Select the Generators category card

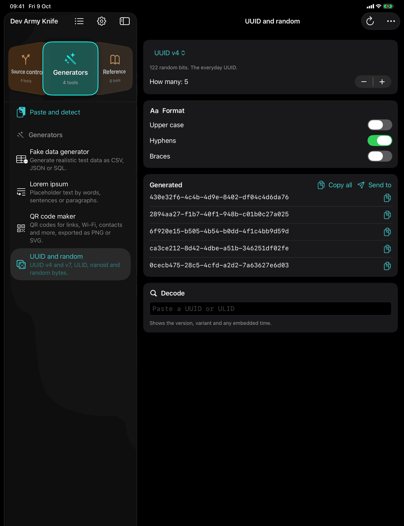70,69
